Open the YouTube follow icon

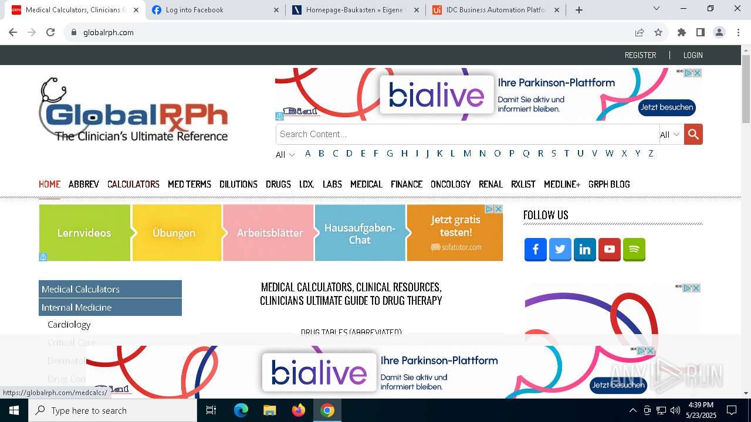610,249
